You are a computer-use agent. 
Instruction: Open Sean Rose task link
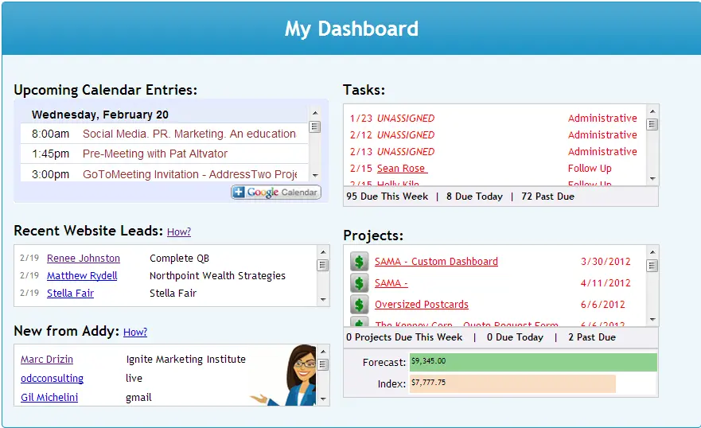[x=402, y=169]
